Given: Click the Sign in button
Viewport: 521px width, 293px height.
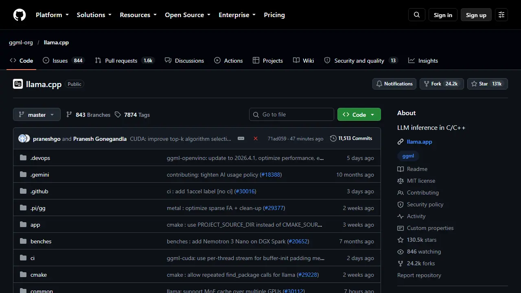Looking at the screenshot, I should 443,15.
